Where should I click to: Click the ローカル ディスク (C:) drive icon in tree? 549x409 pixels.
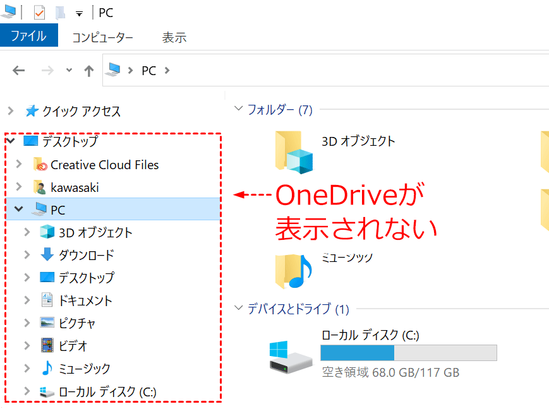click(x=47, y=392)
